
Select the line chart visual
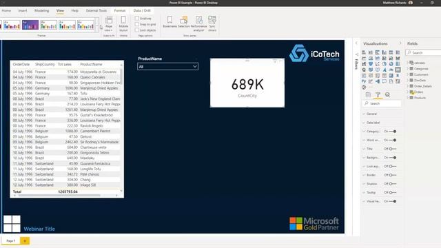364,58
